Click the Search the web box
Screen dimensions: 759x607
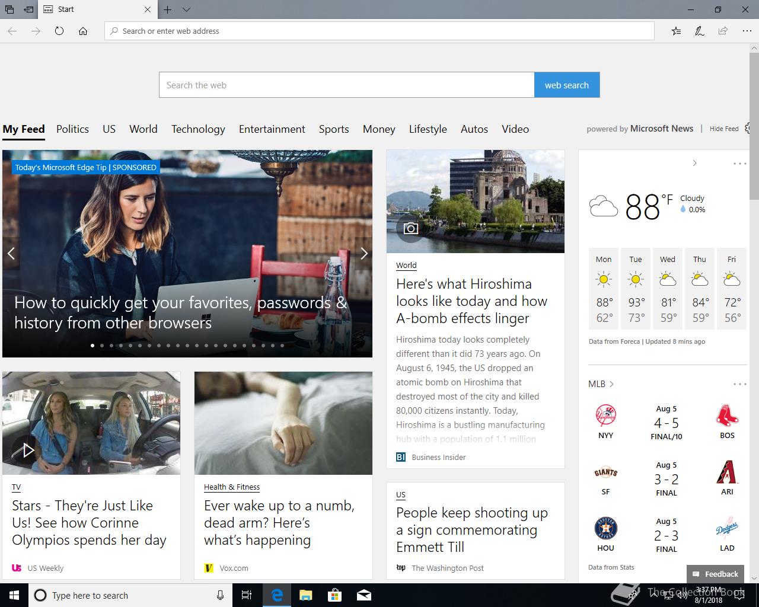click(x=347, y=85)
